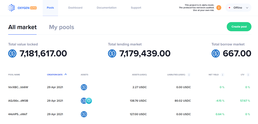Click the alpha mode warning text
258x124 pixels.
point(196,8)
